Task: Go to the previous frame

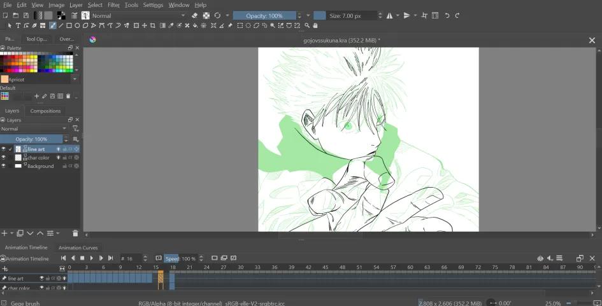Action: point(73,258)
